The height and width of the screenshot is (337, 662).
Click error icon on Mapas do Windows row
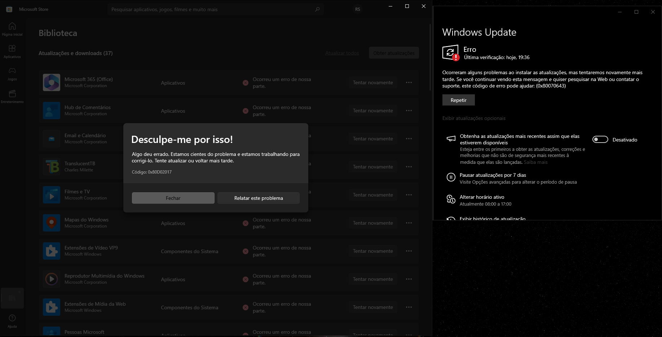pyautogui.click(x=246, y=223)
